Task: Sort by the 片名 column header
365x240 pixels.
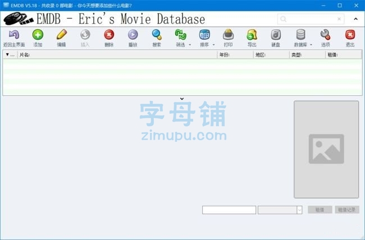Action: click(118, 55)
